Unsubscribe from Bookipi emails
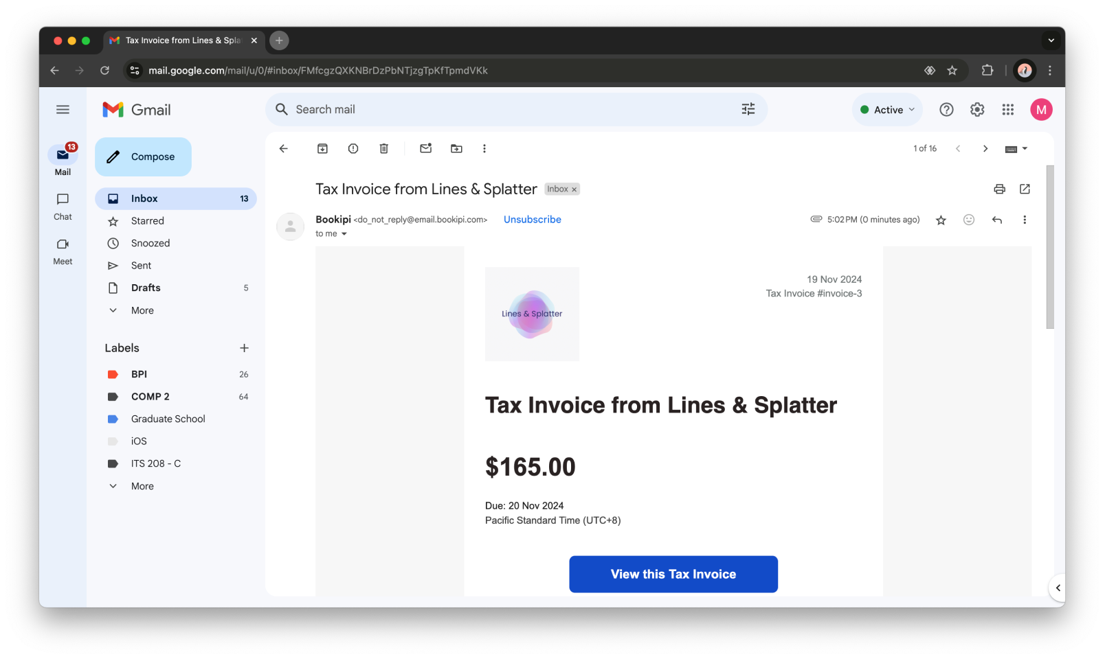1105x659 pixels. (x=532, y=219)
